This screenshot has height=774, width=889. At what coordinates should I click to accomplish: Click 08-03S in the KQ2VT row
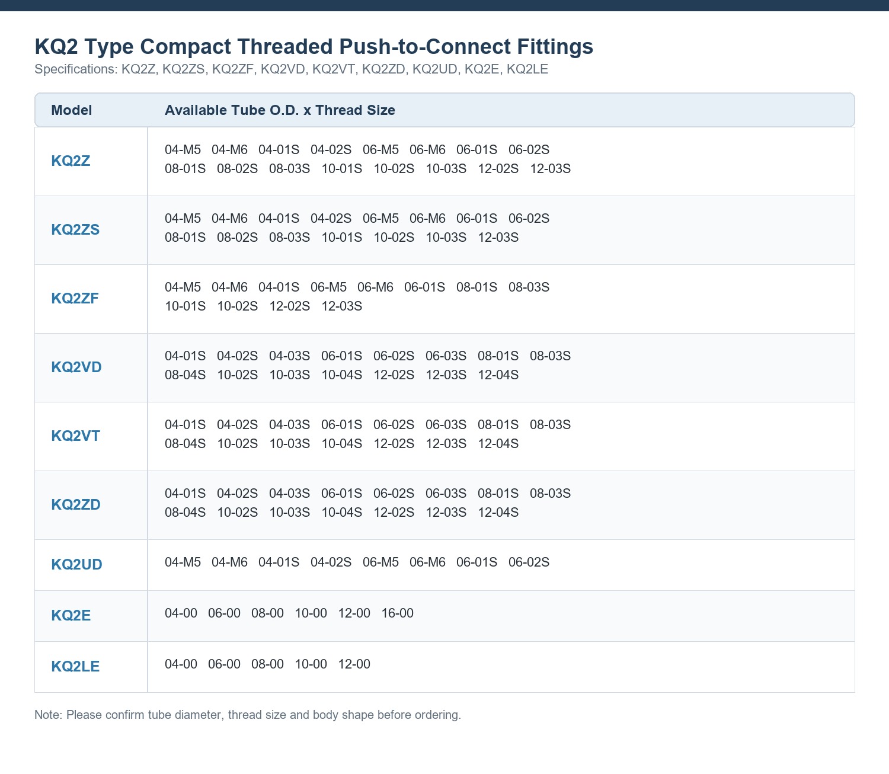pos(551,425)
